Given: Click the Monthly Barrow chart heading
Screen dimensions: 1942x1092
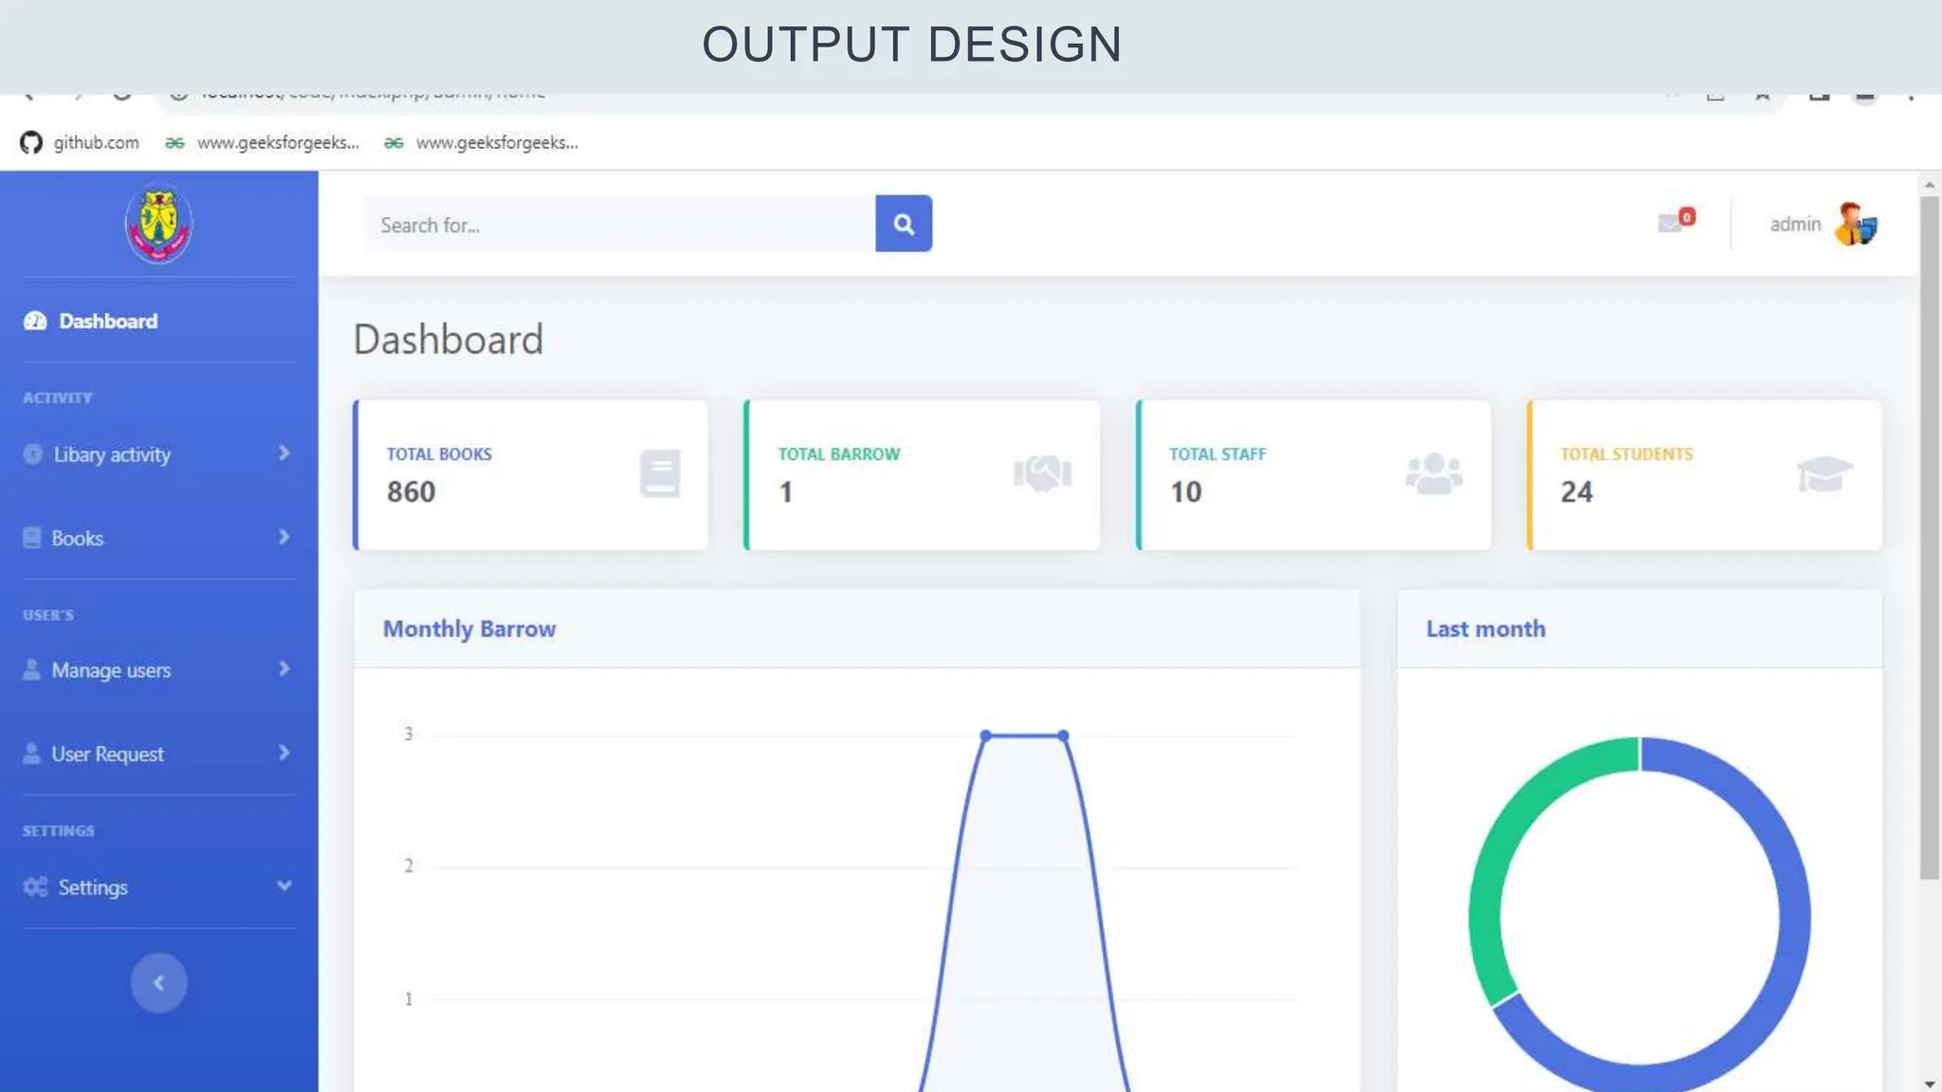Looking at the screenshot, I should 469,628.
